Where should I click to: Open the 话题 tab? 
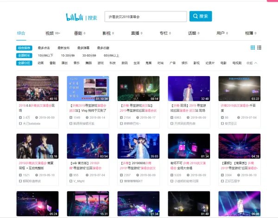[194, 33]
